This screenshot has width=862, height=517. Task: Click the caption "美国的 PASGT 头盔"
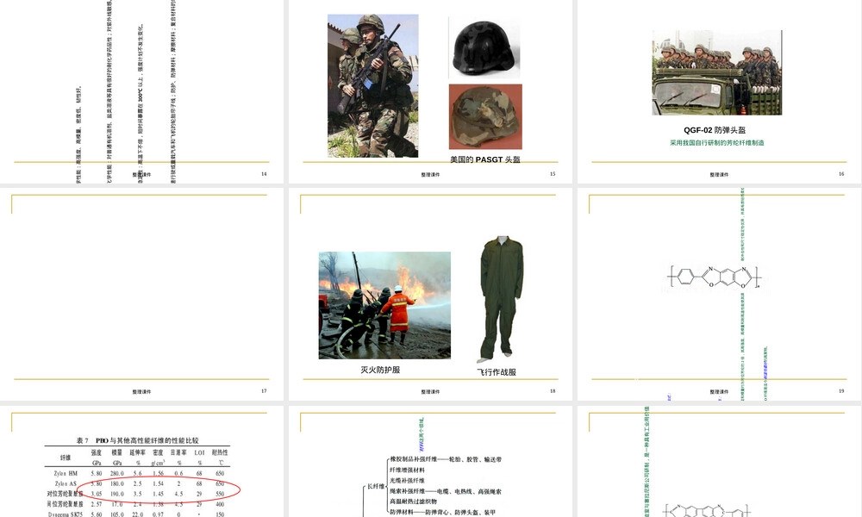484,159
